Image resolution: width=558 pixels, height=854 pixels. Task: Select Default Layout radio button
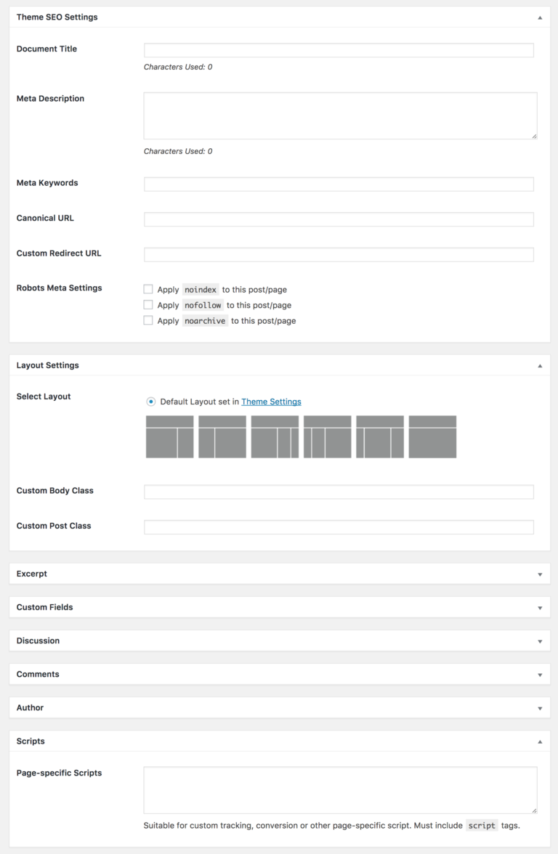(x=151, y=402)
